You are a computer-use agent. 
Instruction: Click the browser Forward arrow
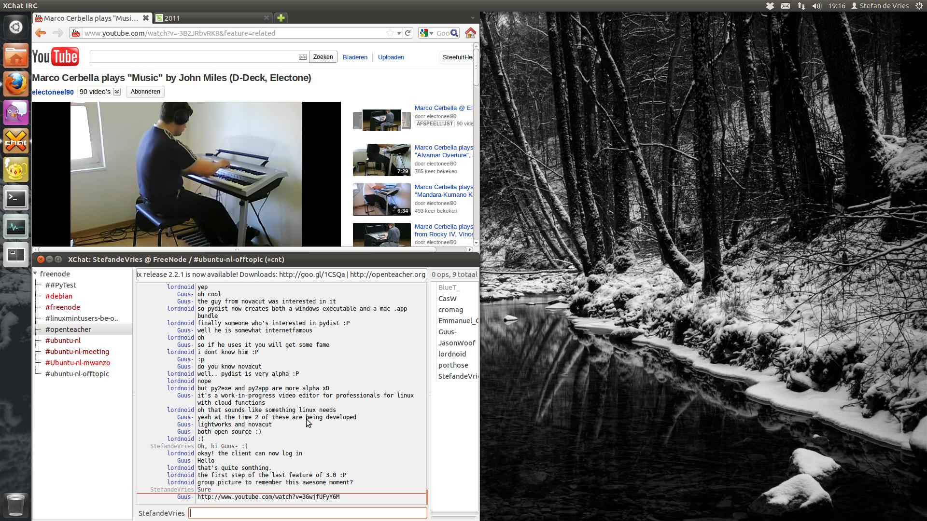click(57, 33)
